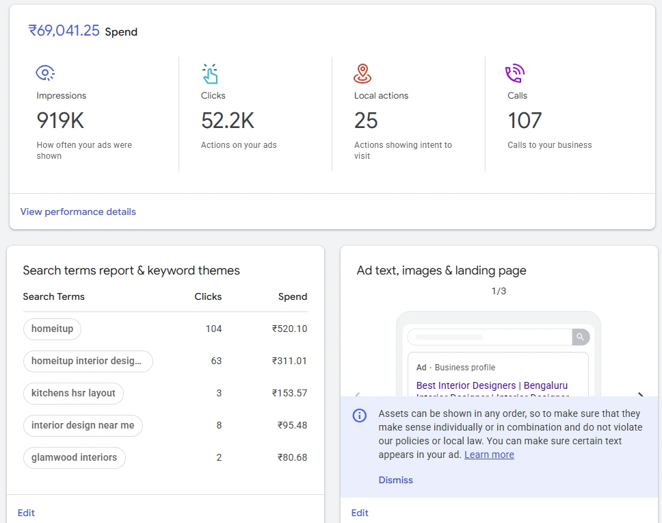Click the search magnifier in ad preview
The image size is (662, 523).
(581, 337)
